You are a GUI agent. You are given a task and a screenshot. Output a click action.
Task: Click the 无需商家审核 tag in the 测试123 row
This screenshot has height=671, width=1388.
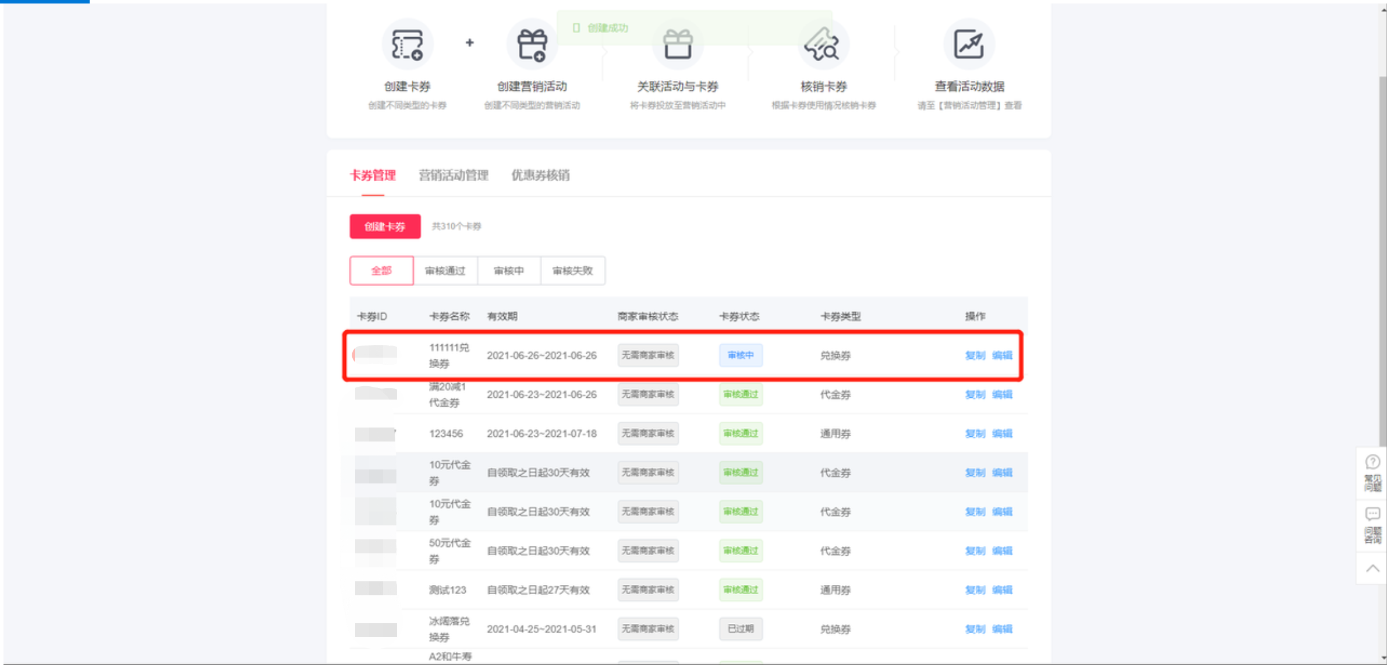647,590
